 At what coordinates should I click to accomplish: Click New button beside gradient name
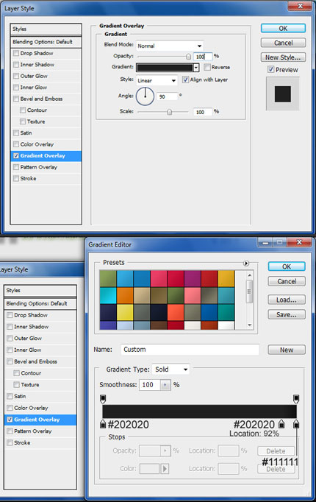coord(287,350)
